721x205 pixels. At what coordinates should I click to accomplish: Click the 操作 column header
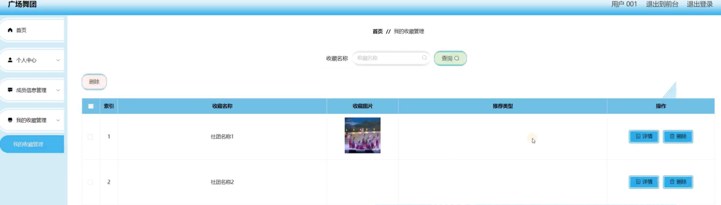pyautogui.click(x=661, y=106)
